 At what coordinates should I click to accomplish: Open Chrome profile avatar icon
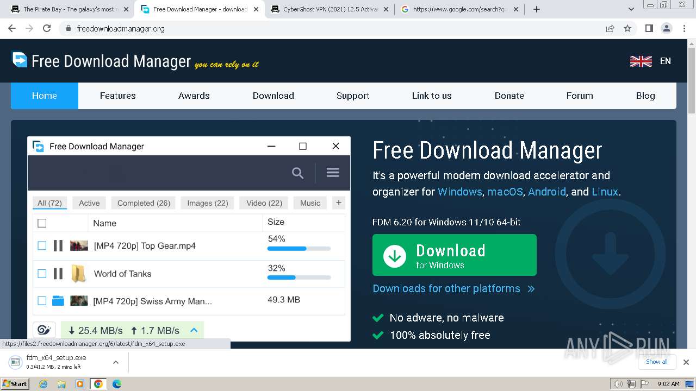[x=667, y=28]
